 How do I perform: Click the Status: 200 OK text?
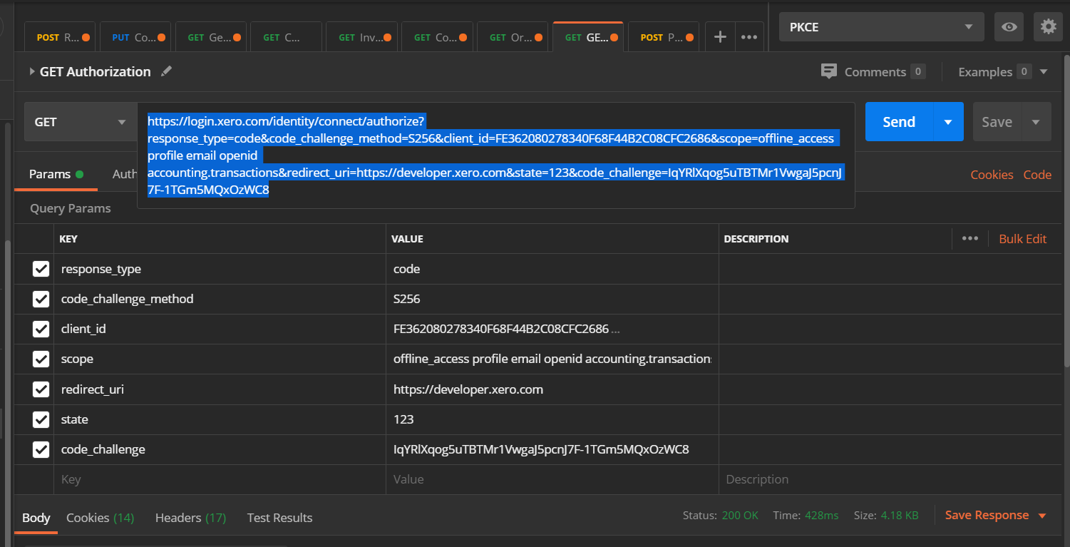pos(721,515)
